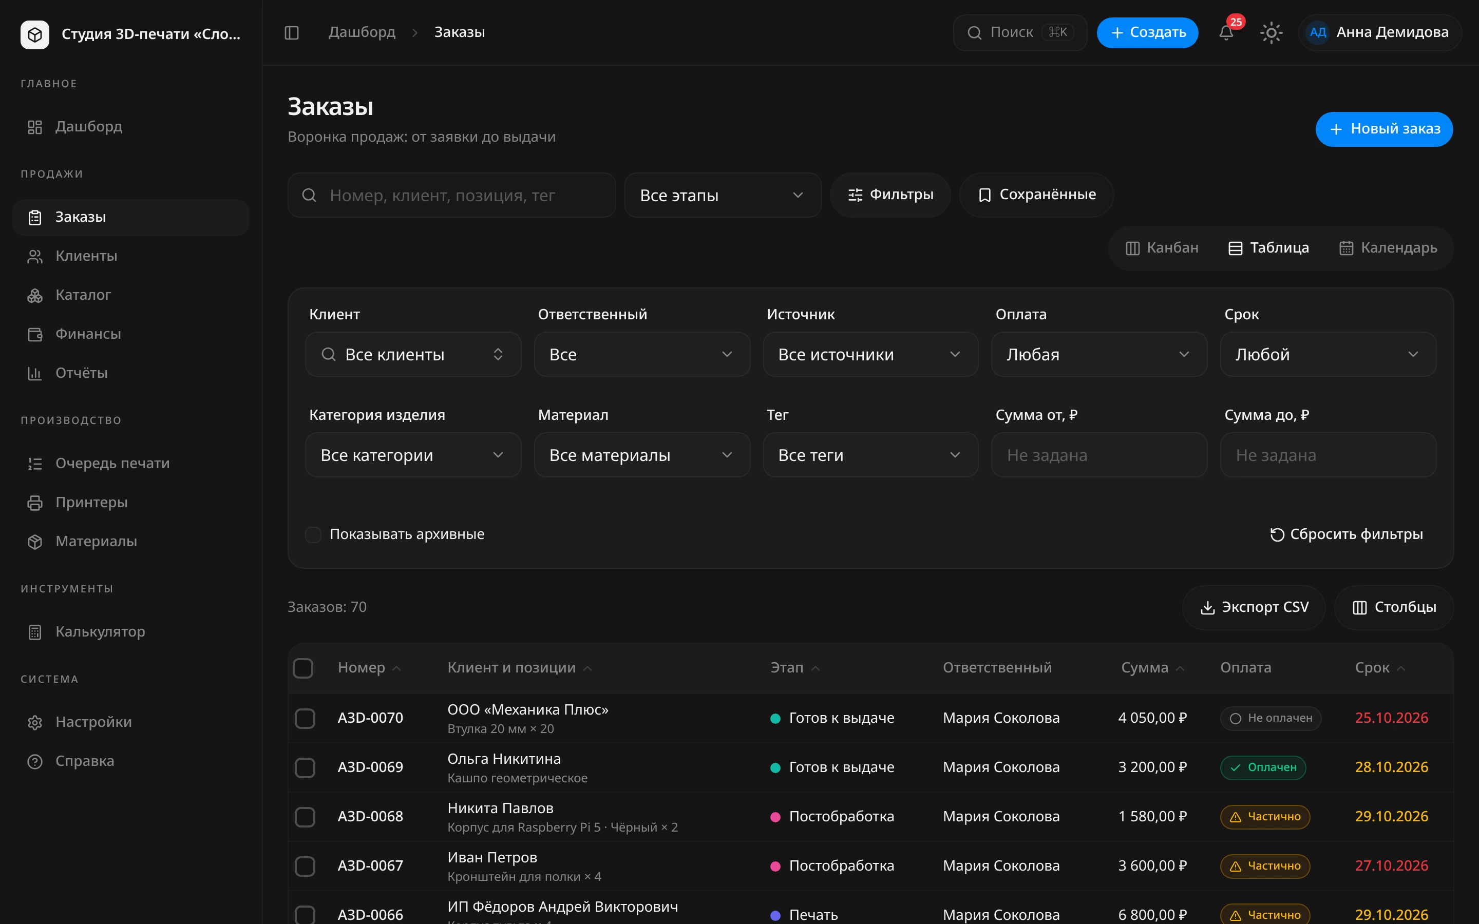Collapse the sidebar panel icon

point(292,32)
